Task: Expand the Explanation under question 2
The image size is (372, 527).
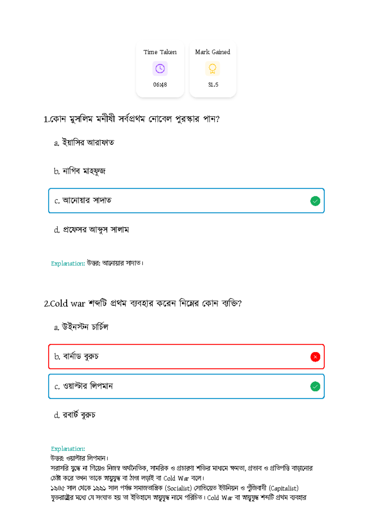Action: point(67,449)
